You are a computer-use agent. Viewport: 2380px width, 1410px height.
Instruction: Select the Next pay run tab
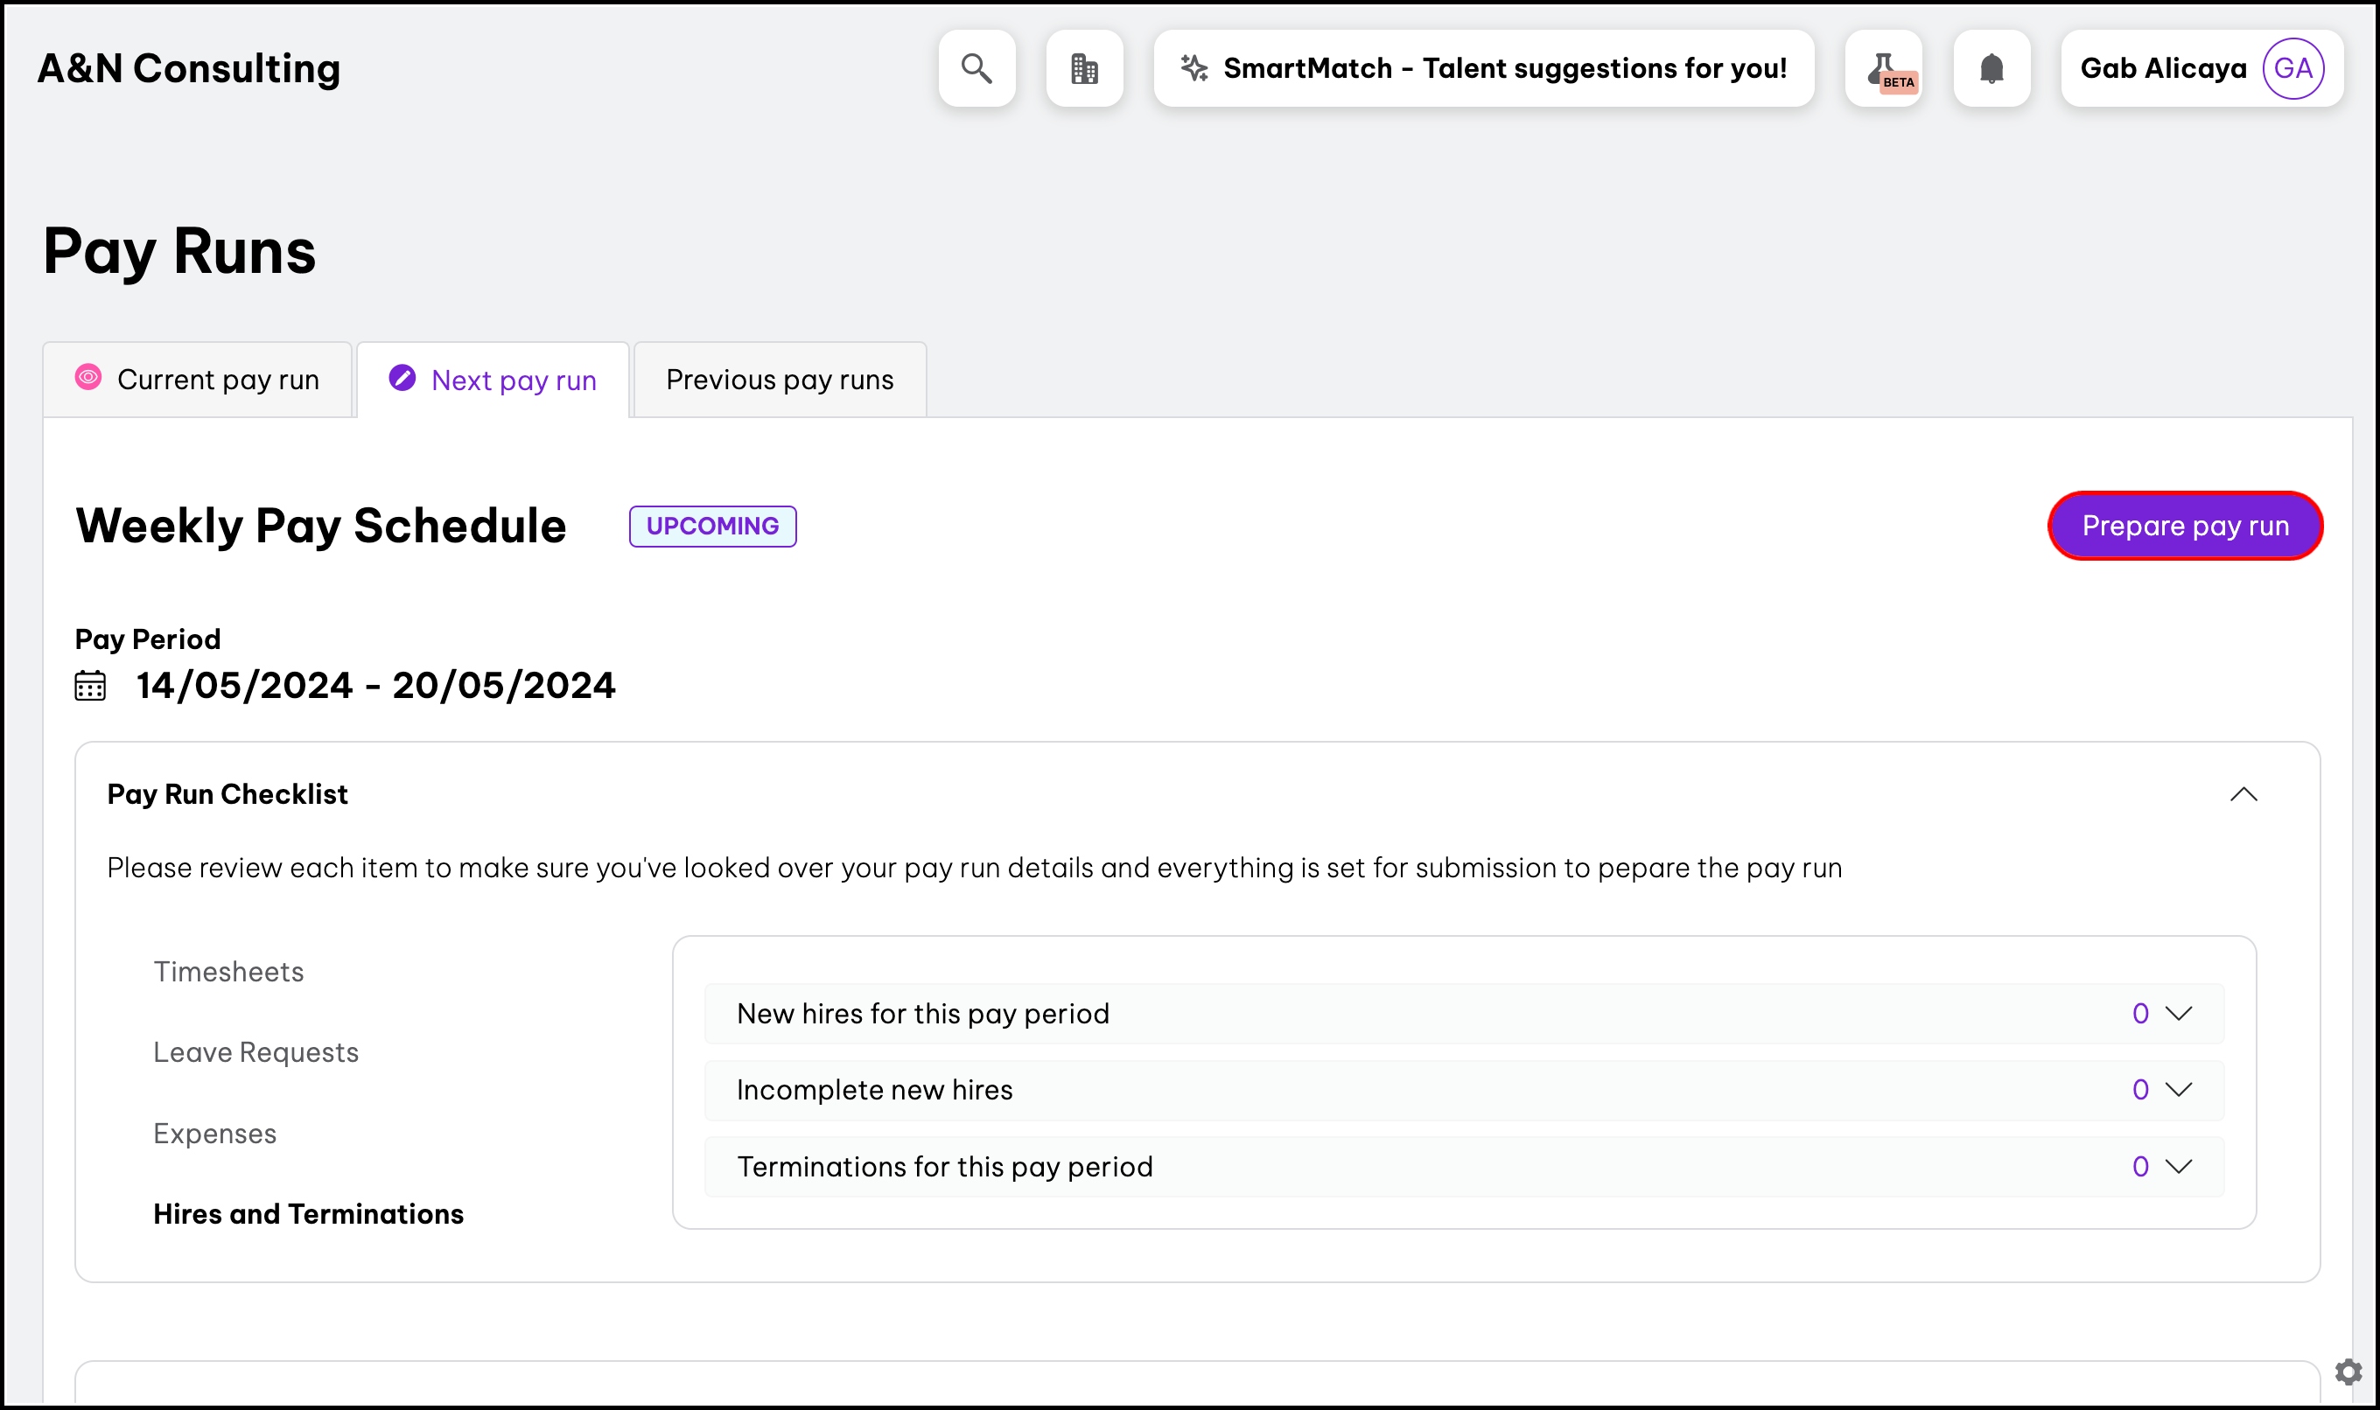(493, 380)
